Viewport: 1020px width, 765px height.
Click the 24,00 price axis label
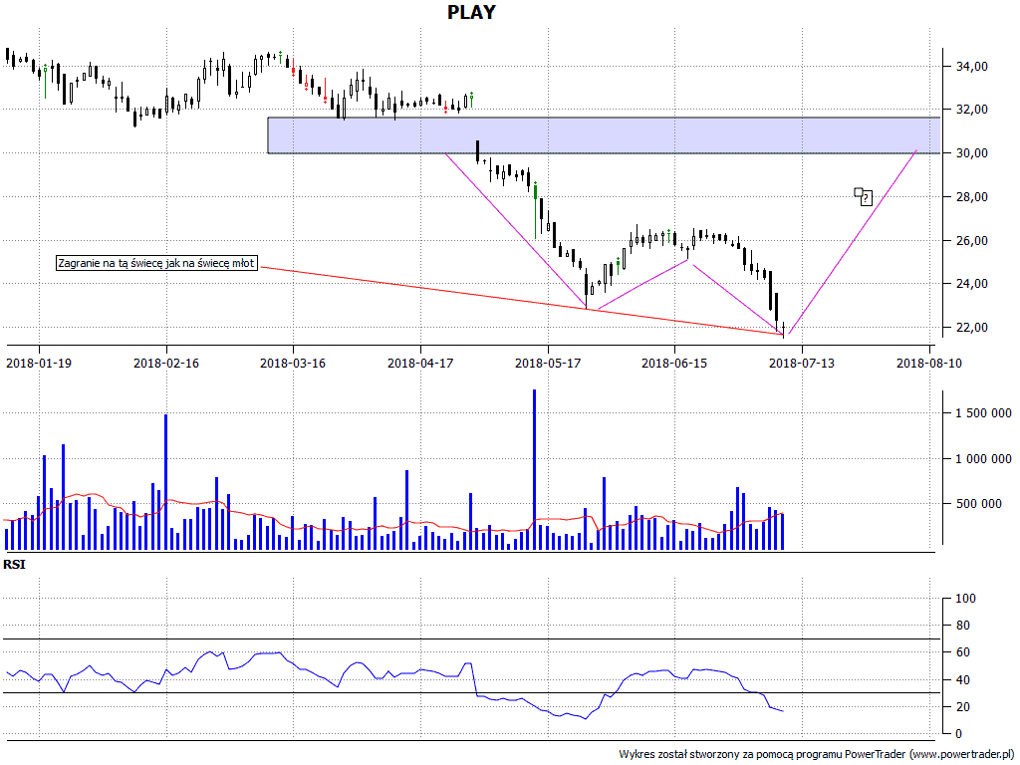point(971,284)
